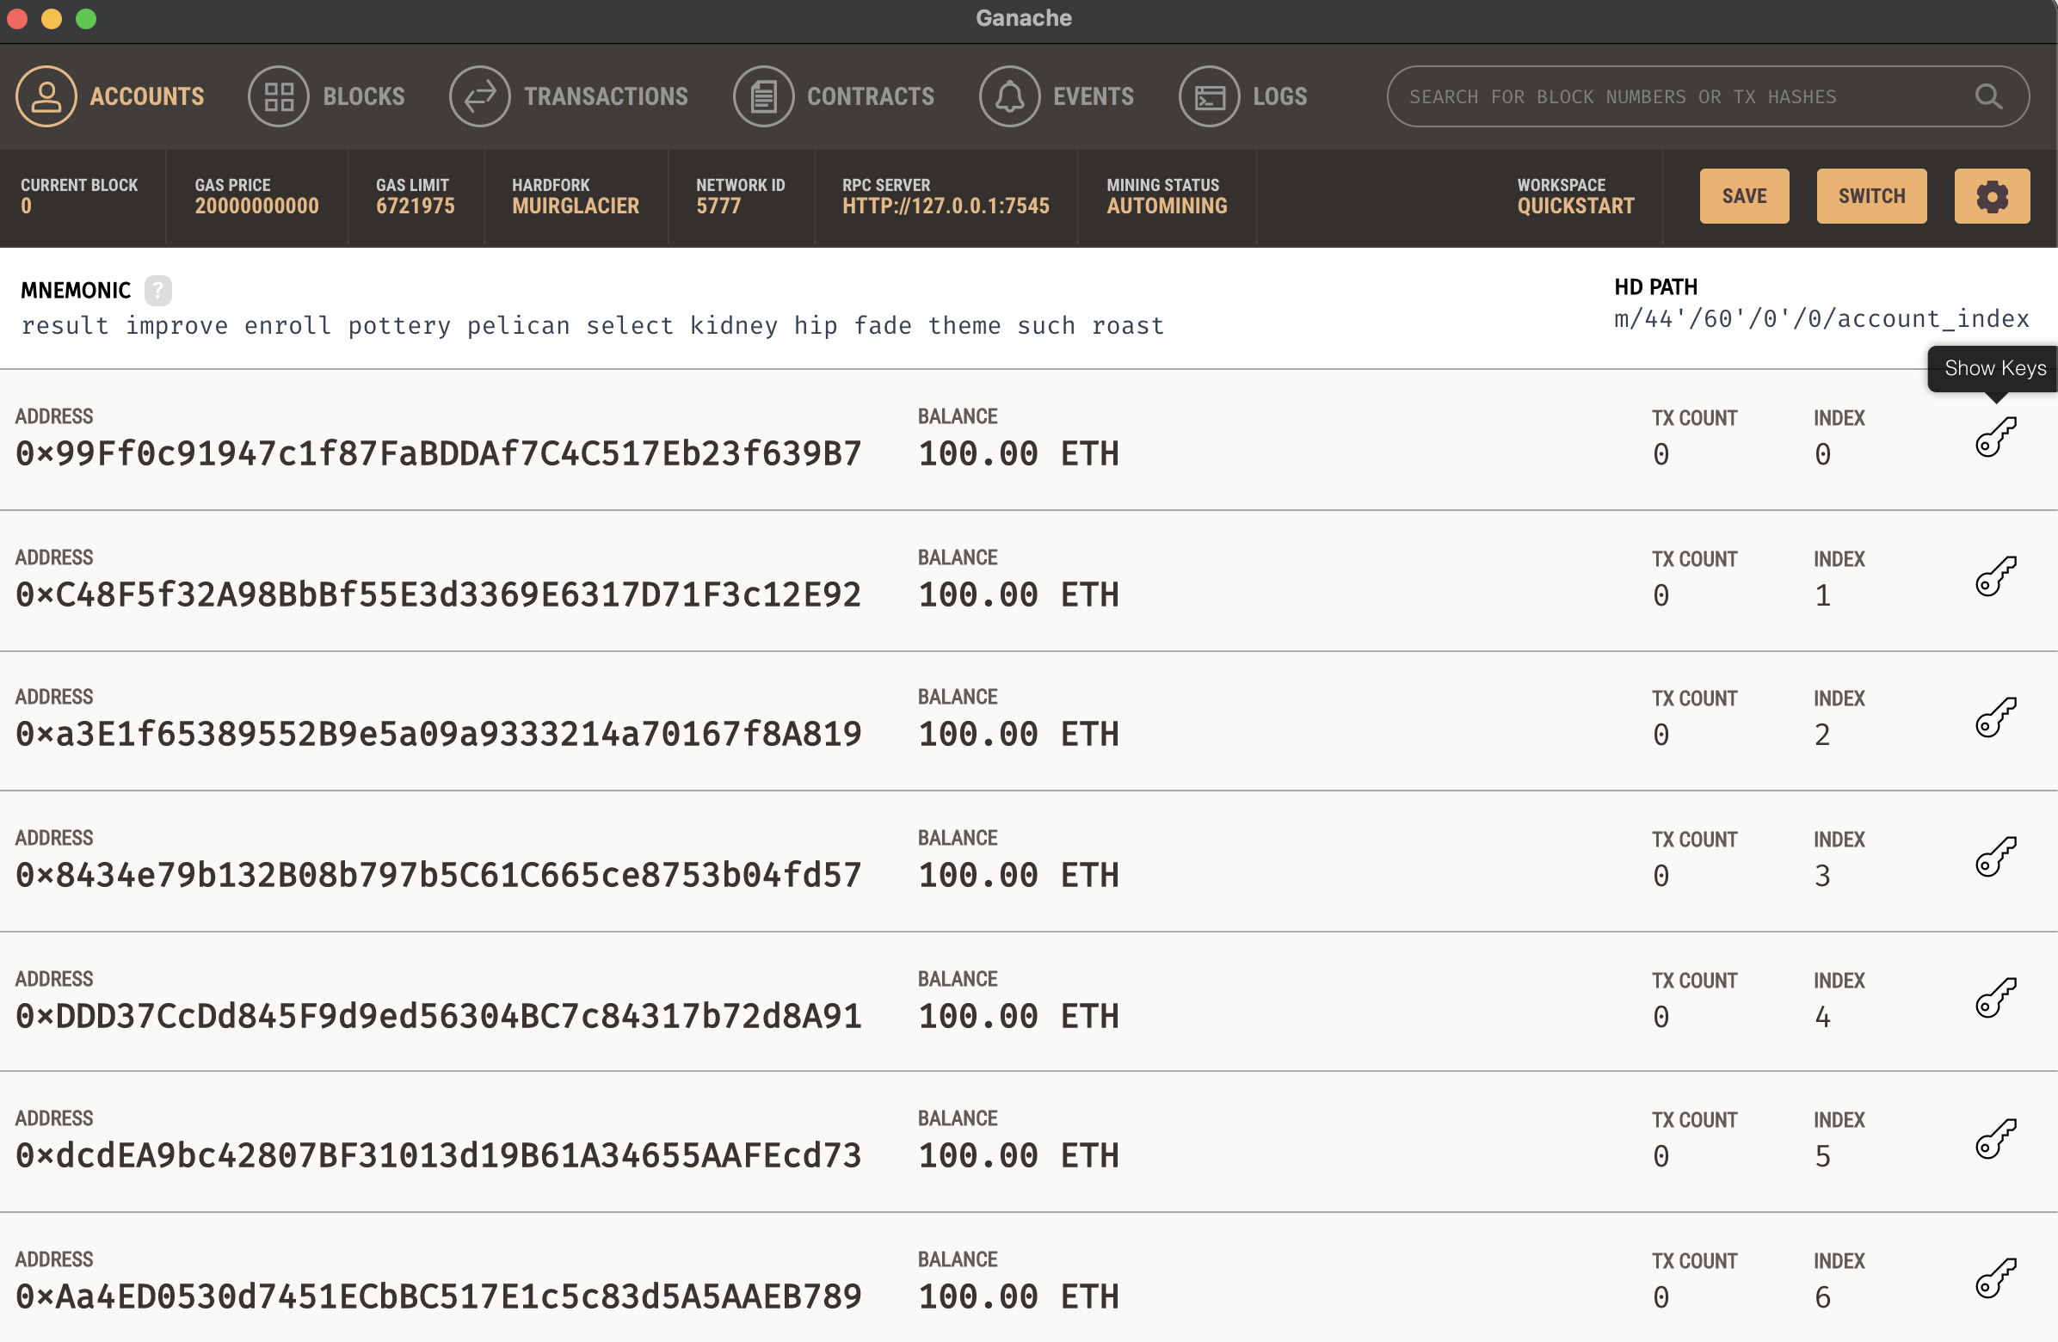Click the index value 4
Image resolution: width=2058 pixels, height=1342 pixels.
coord(1822,1018)
